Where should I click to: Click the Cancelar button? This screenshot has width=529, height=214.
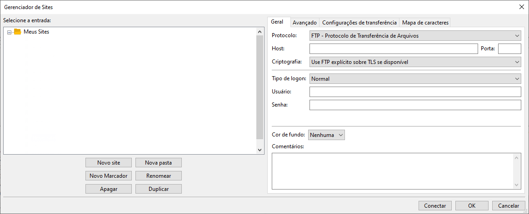tap(509, 205)
